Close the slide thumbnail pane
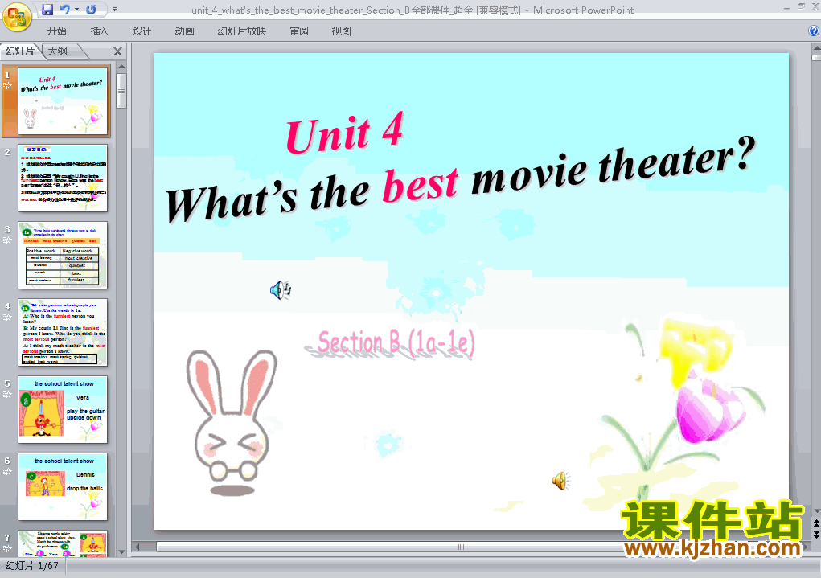Screen dimensions: 821x578 tap(117, 51)
